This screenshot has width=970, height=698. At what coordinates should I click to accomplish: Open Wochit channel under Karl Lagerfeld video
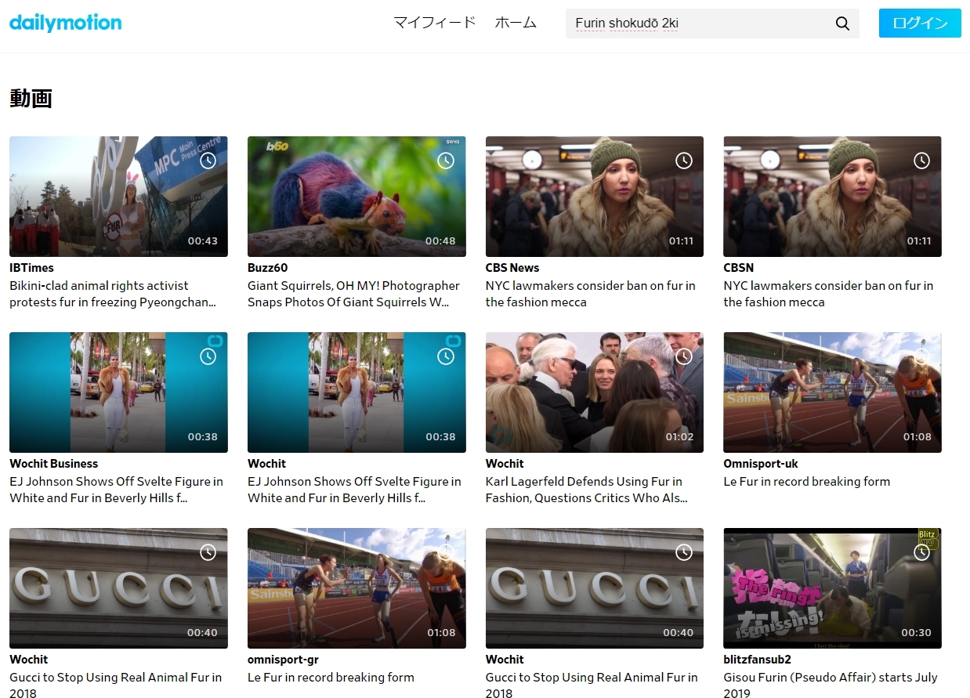pyautogui.click(x=505, y=464)
